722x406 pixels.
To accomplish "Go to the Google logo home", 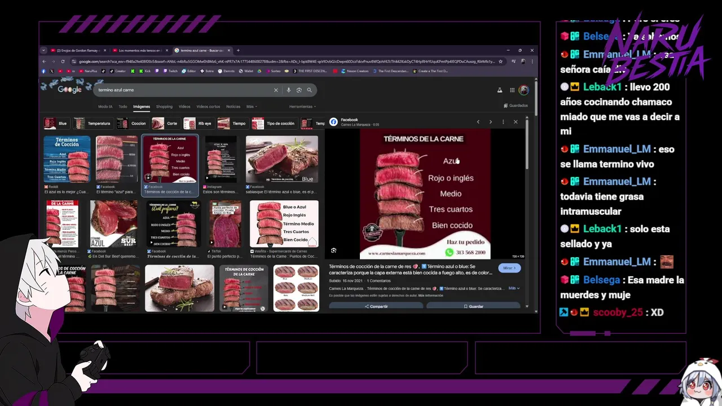I will [69, 90].
